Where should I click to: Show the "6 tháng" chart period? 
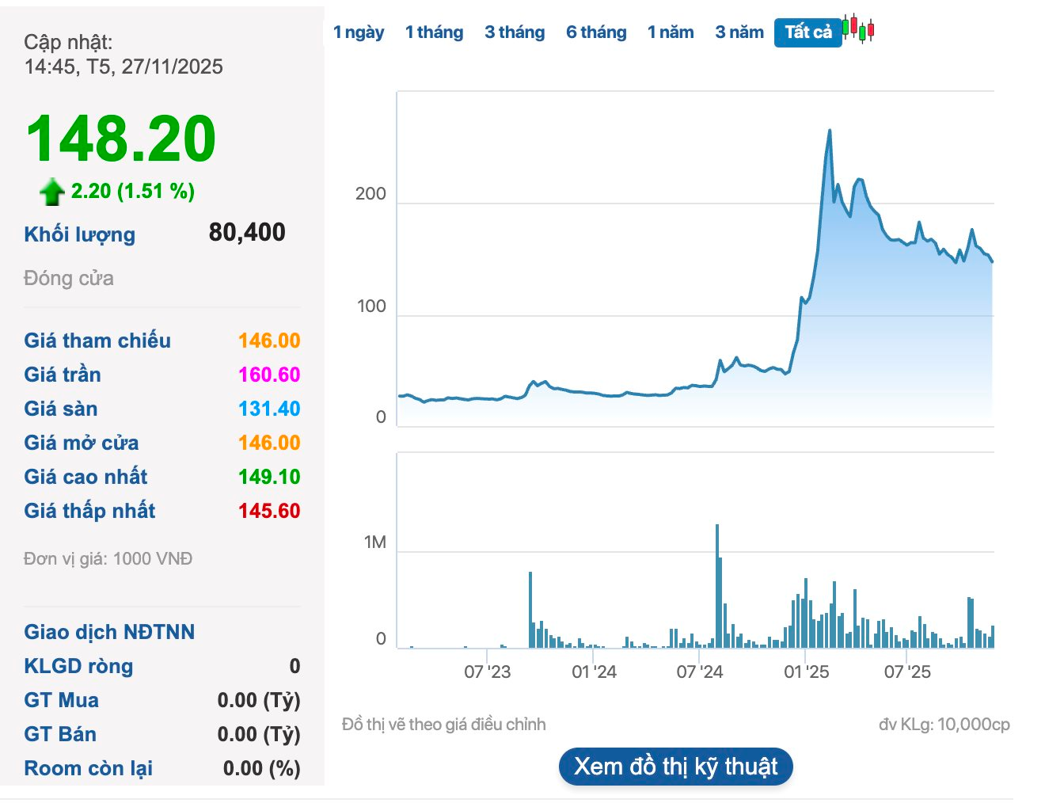(x=596, y=32)
